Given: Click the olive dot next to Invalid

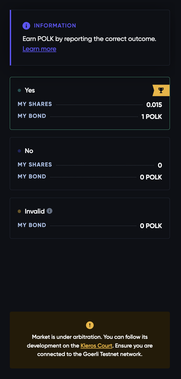Looking at the screenshot, I should coord(19,211).
